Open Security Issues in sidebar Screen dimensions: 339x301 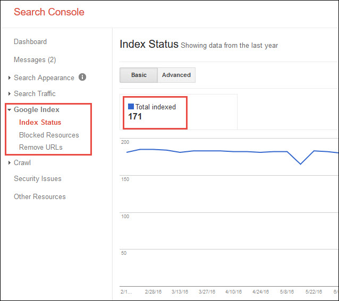(x=38, y=178)
